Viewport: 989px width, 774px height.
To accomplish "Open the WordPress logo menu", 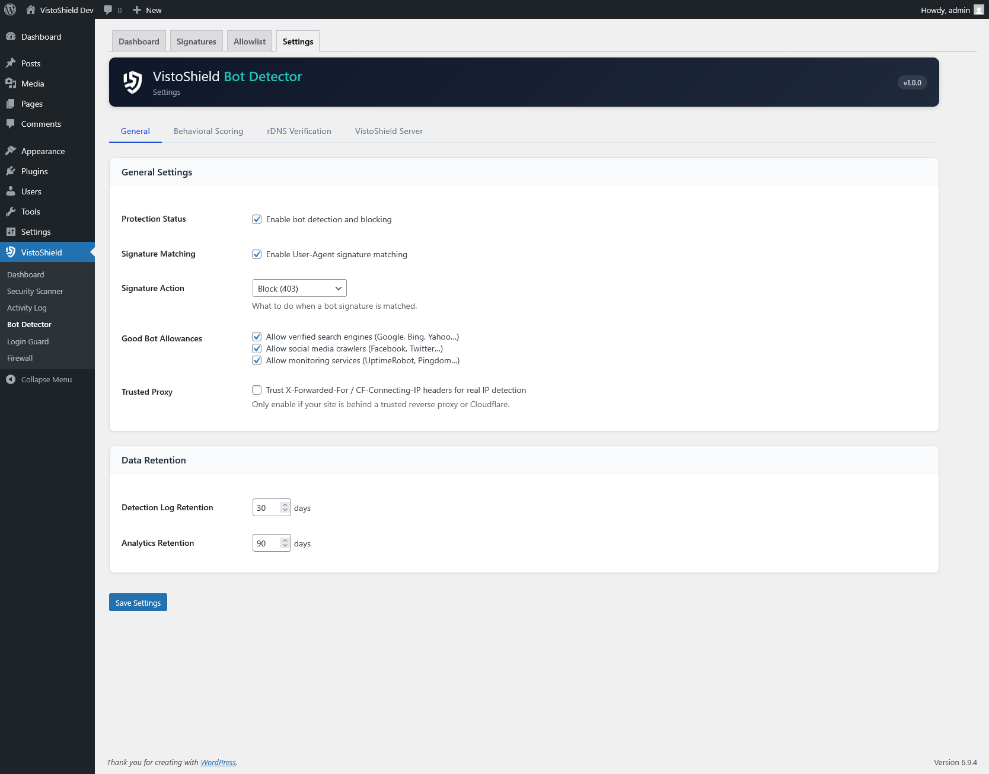I will click(x=9, y=9).
